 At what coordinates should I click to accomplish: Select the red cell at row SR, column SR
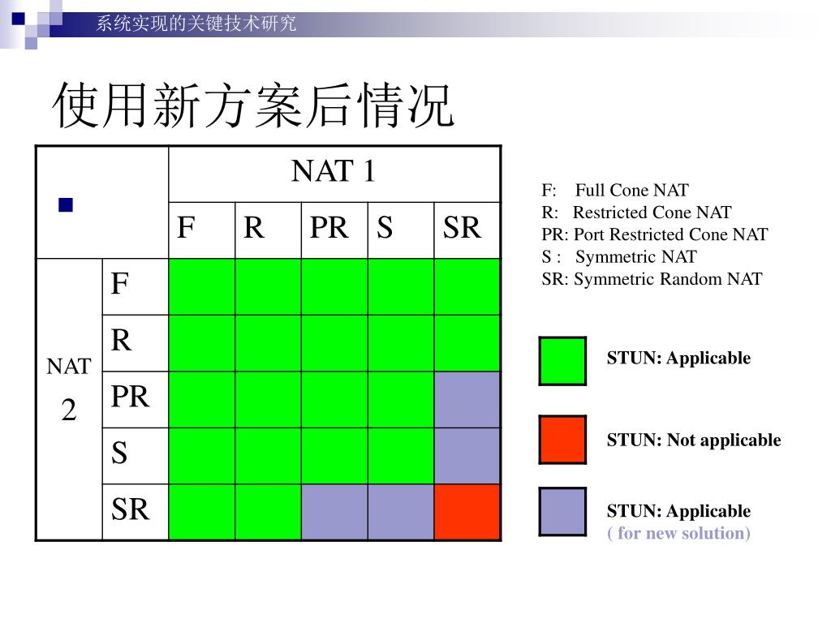pyautogui.click(x=467, y=513)
